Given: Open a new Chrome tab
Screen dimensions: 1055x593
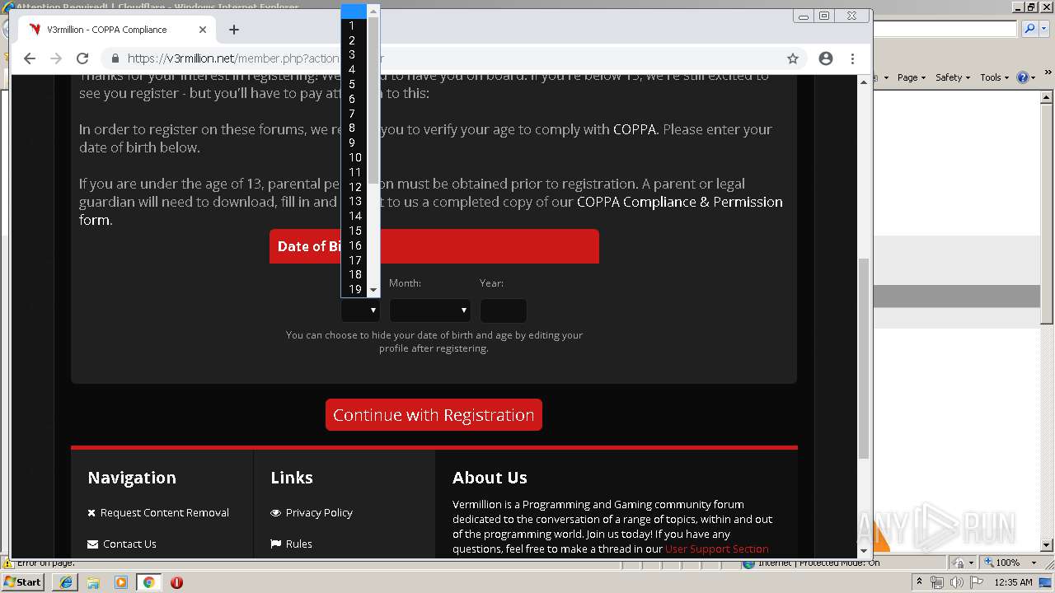Looking at the screenshot, I should (x=234, y=30).
